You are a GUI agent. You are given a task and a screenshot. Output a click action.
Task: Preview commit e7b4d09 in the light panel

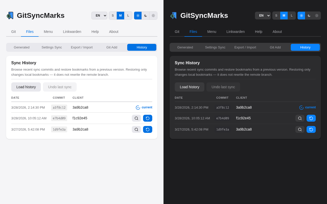[136, 118]
